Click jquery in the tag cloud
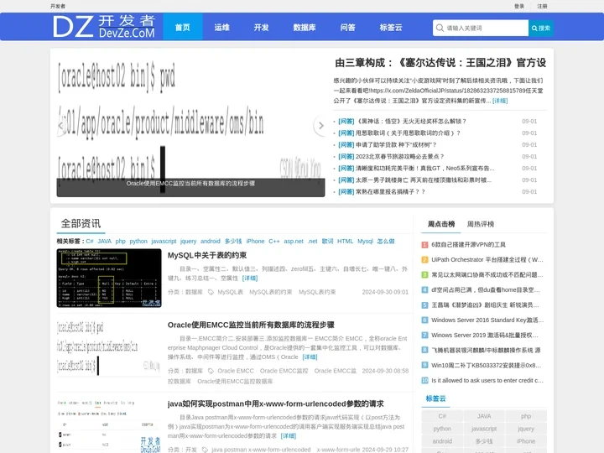Image resolution: width=604 pixels, height=453 pixels. tap(526, 429)
